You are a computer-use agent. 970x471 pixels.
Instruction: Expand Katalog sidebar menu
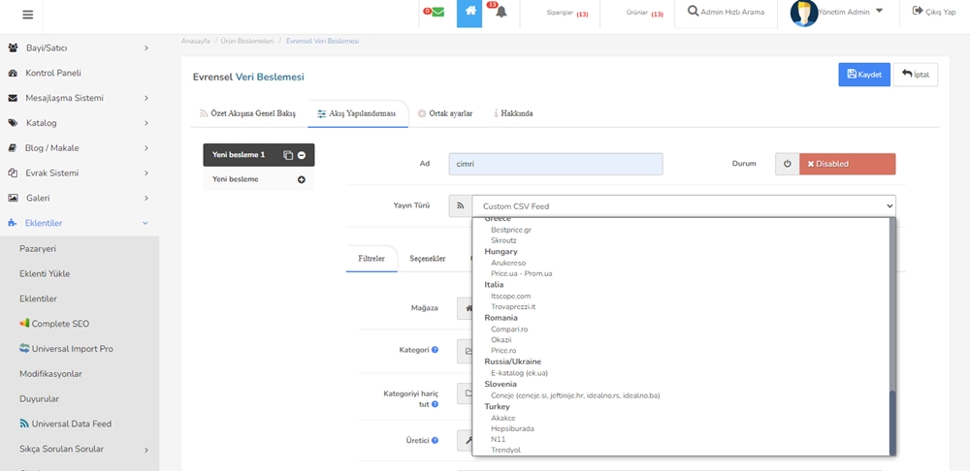80,123
